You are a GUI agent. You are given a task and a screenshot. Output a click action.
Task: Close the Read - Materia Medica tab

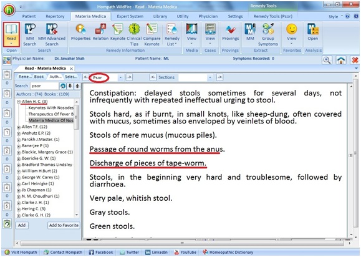71,69
